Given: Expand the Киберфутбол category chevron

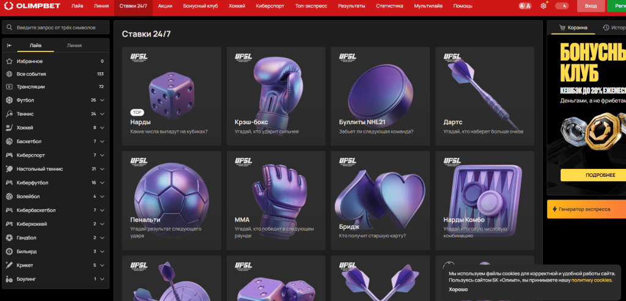Looking at the screenshot, I should pos(102,183).
